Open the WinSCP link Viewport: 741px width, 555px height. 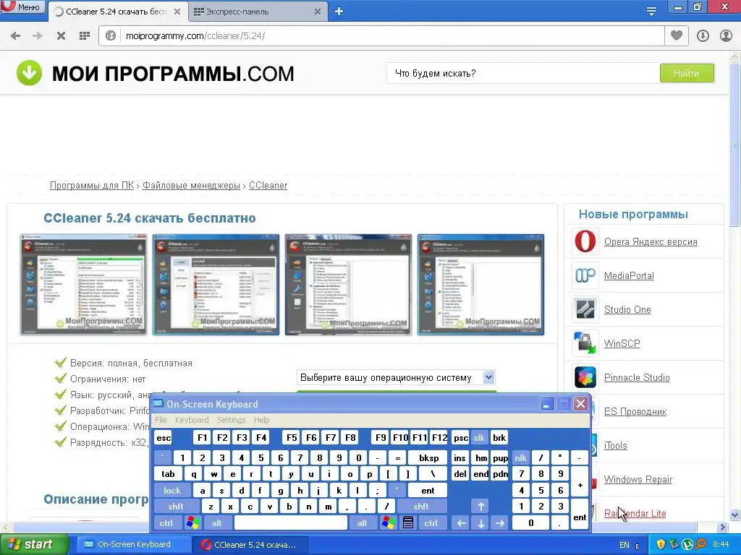(x=622, y=343)
